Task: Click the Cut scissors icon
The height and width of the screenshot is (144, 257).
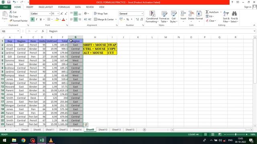Action: click(11, 12)
